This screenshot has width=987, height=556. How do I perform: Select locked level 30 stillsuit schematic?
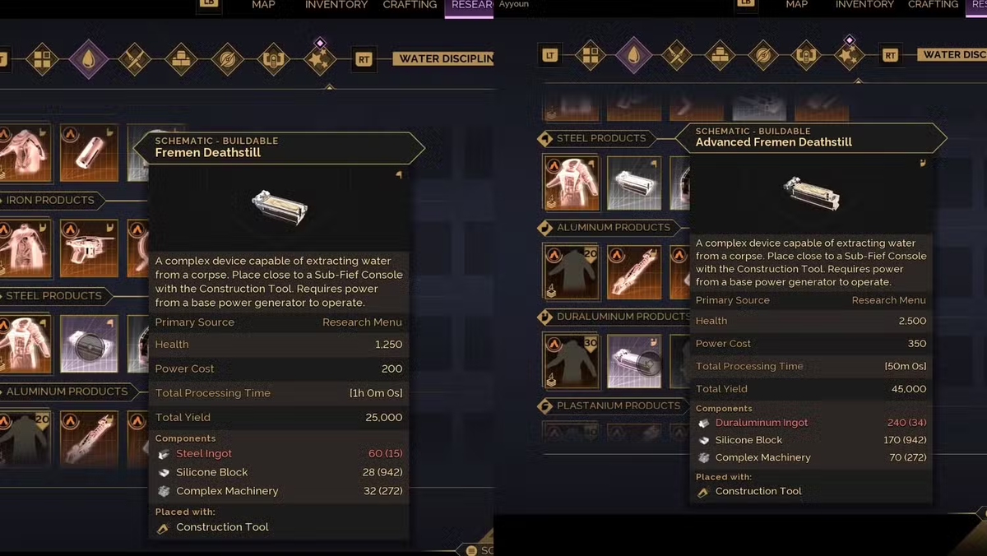click(572, 361)
